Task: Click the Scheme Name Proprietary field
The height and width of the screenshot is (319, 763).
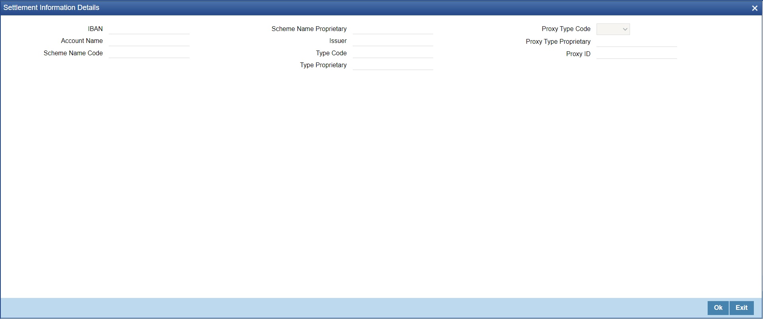Action: [x=393, y=29]
